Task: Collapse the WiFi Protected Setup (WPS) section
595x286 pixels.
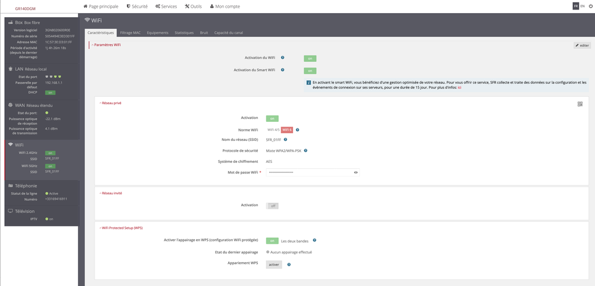Action: (x=122, y=228)
